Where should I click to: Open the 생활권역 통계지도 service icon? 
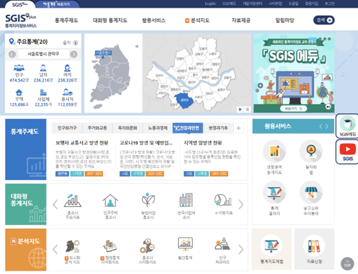(x=274, y=151)
